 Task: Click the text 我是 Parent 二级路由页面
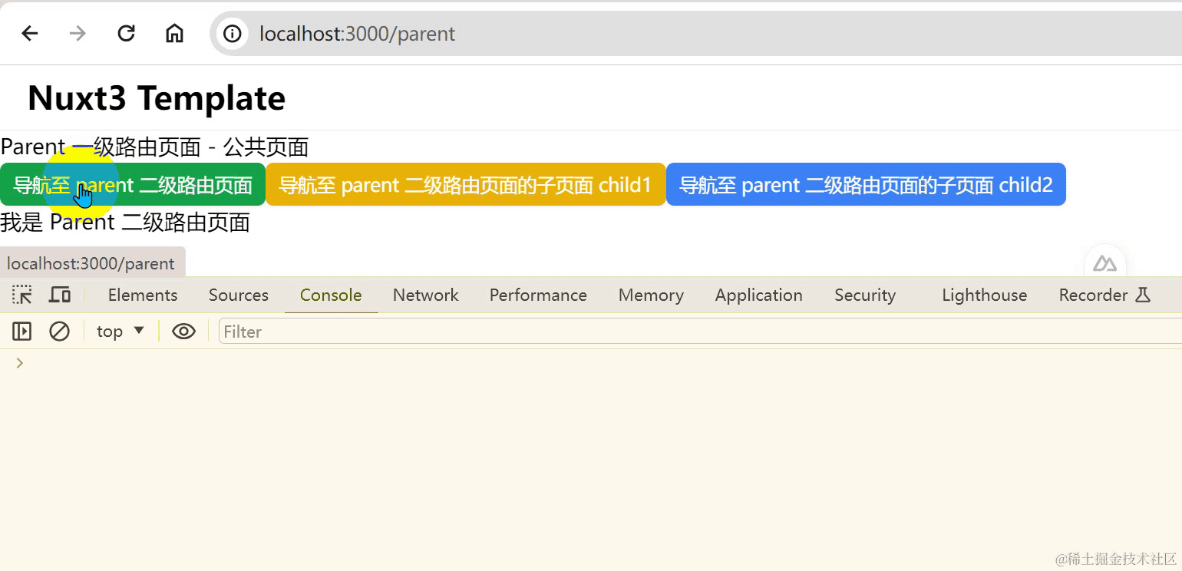coord(125,223)
